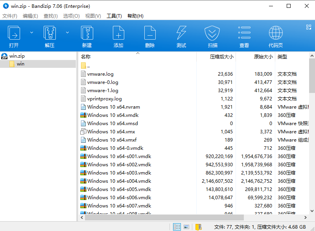
Task: Select Windows 10 x64-s002.vmdk file
Action: (119, 164)
